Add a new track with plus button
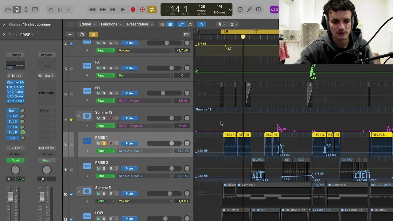The width and height of the screenshot is (393, 221). (70, 34)
